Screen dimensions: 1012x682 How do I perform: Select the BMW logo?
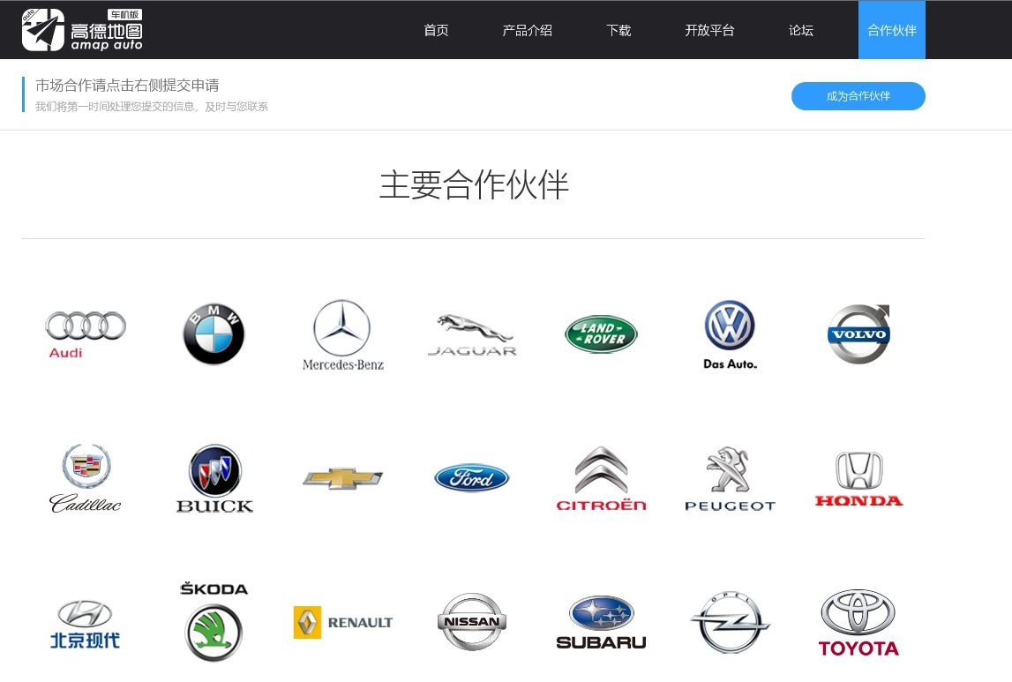click(x=214, y=334)
